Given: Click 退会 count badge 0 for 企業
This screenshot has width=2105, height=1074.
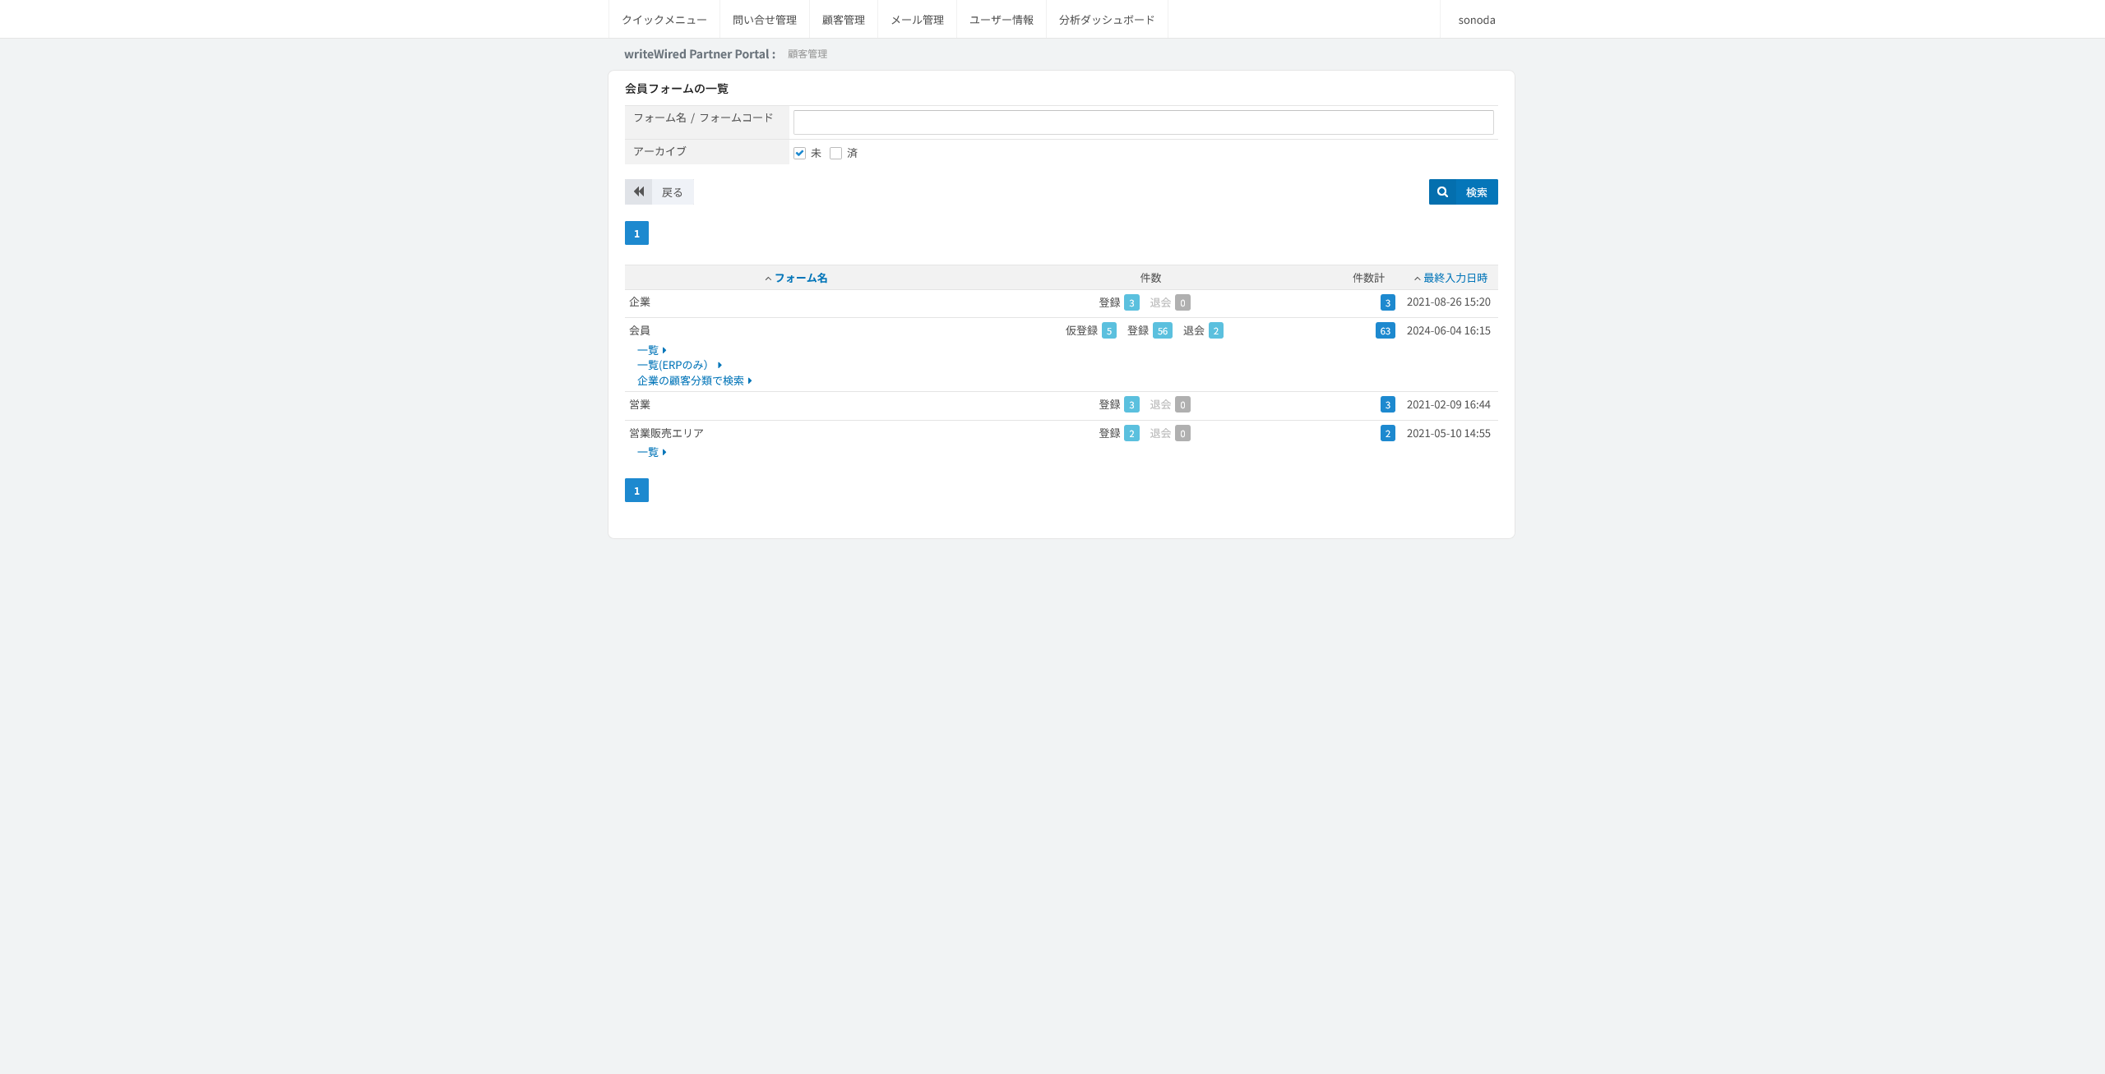Looking at the screenshot, I should (x=1182, y=302).
